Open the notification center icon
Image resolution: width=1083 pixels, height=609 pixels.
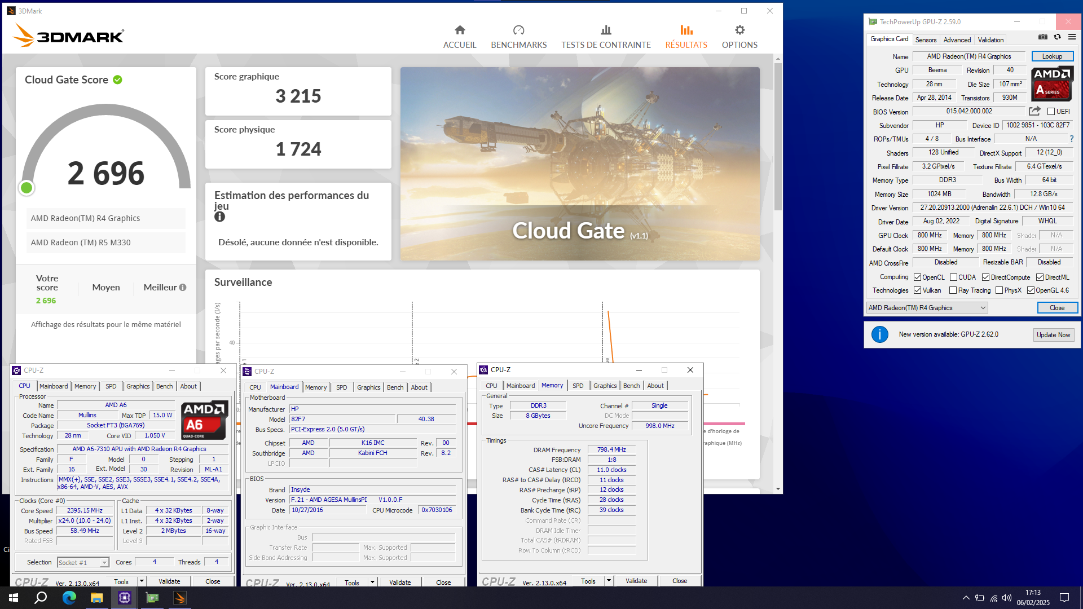[x=1064, y=598]
